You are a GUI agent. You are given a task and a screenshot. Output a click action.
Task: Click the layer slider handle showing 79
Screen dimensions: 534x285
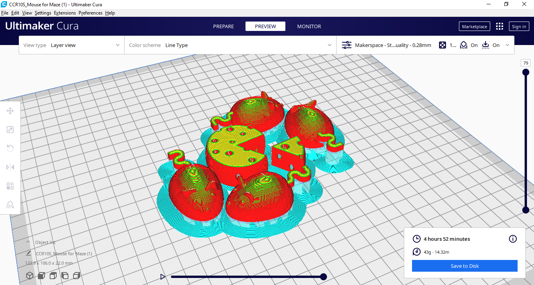click(x=525, y=72)
